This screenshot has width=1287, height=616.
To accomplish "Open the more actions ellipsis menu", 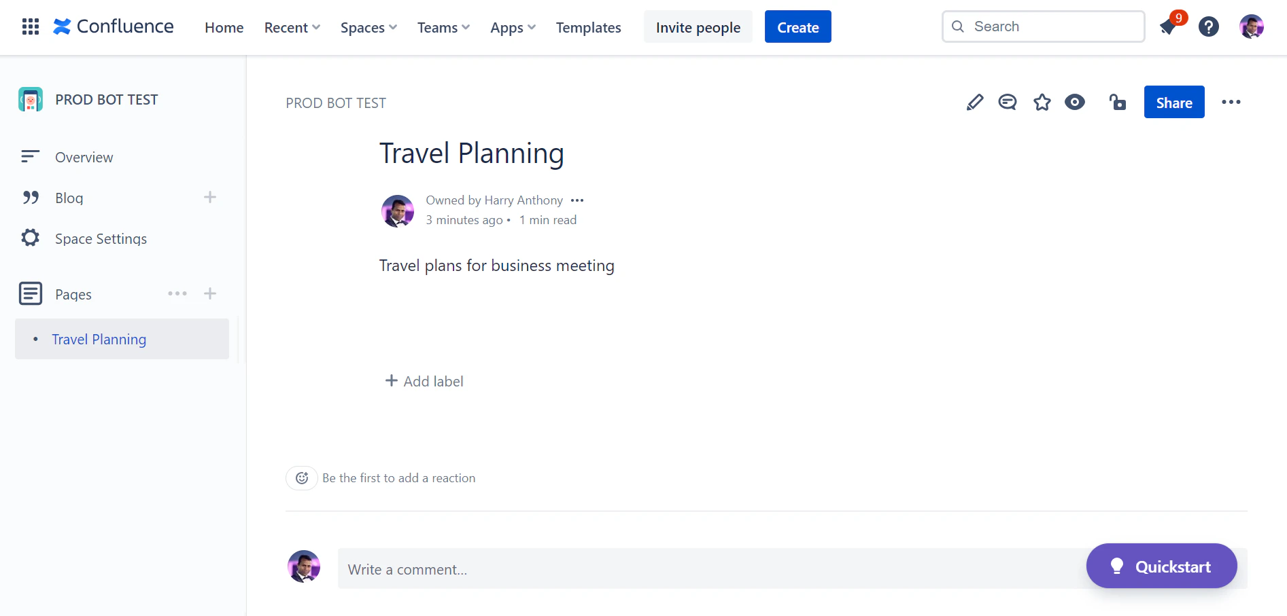I will [1231, 102].
